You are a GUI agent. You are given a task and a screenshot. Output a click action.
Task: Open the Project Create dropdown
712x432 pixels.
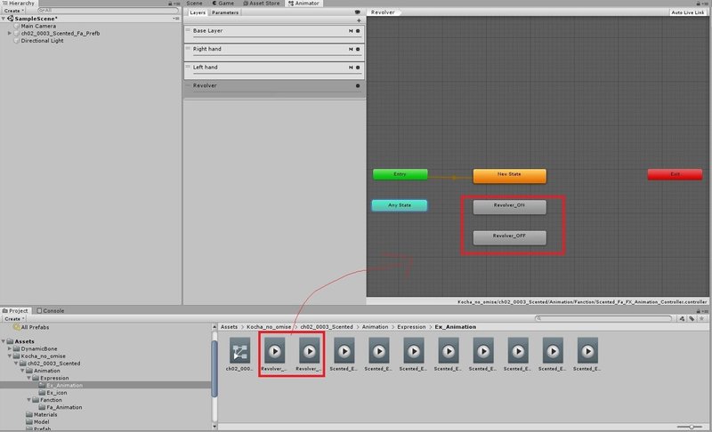[x=14, y=319]
